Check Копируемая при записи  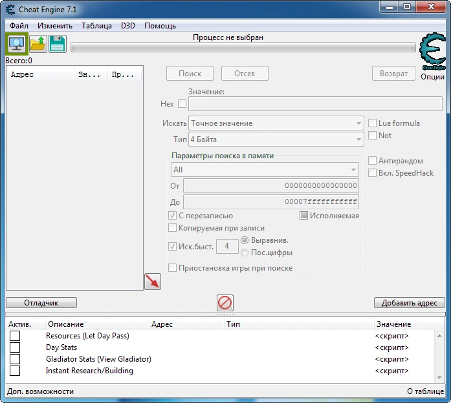172,228
